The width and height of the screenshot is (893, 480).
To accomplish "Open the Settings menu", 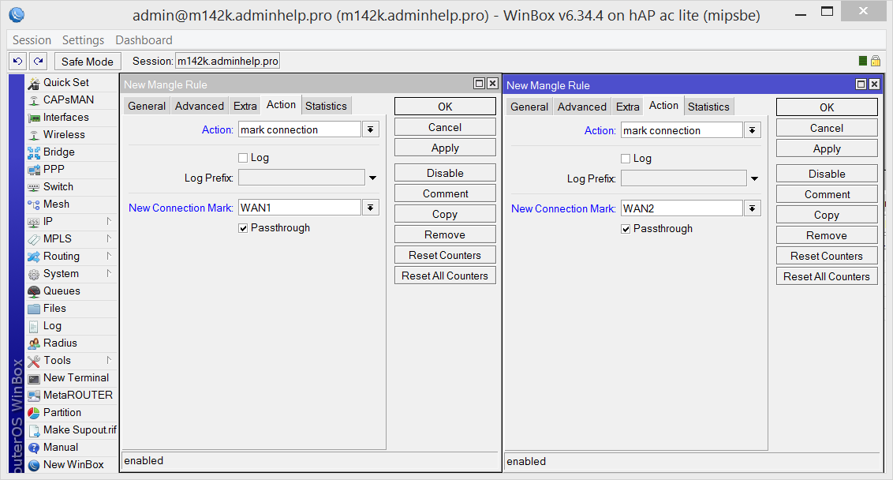I will coord(83,40).
